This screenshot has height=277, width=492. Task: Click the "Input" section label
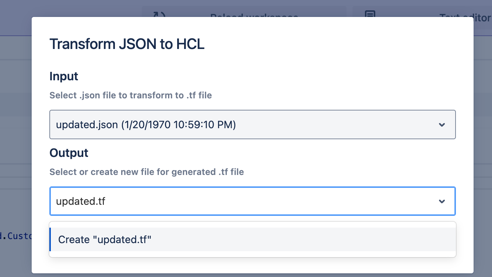coord(64,77)
